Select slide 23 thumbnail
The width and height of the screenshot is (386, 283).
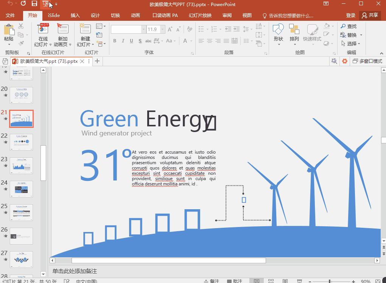click(x=22, y=165)
